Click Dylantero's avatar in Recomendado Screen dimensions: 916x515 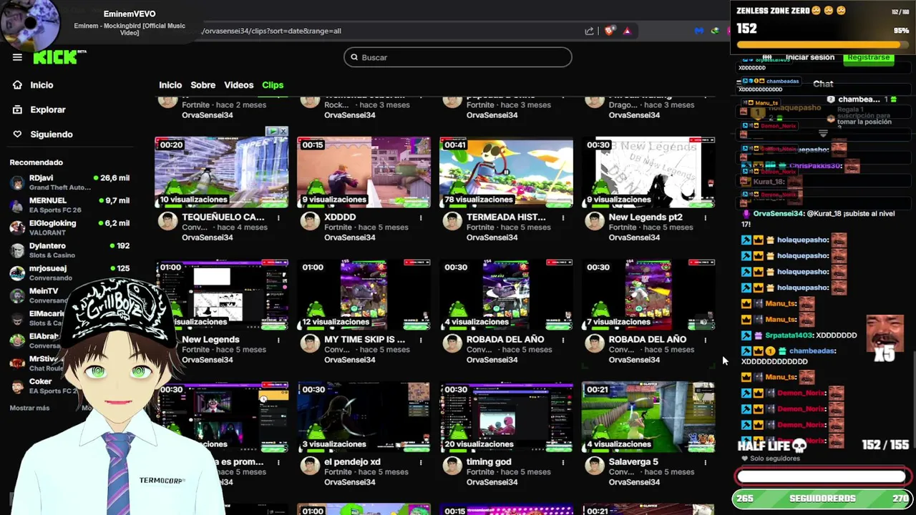pos(17,250)
